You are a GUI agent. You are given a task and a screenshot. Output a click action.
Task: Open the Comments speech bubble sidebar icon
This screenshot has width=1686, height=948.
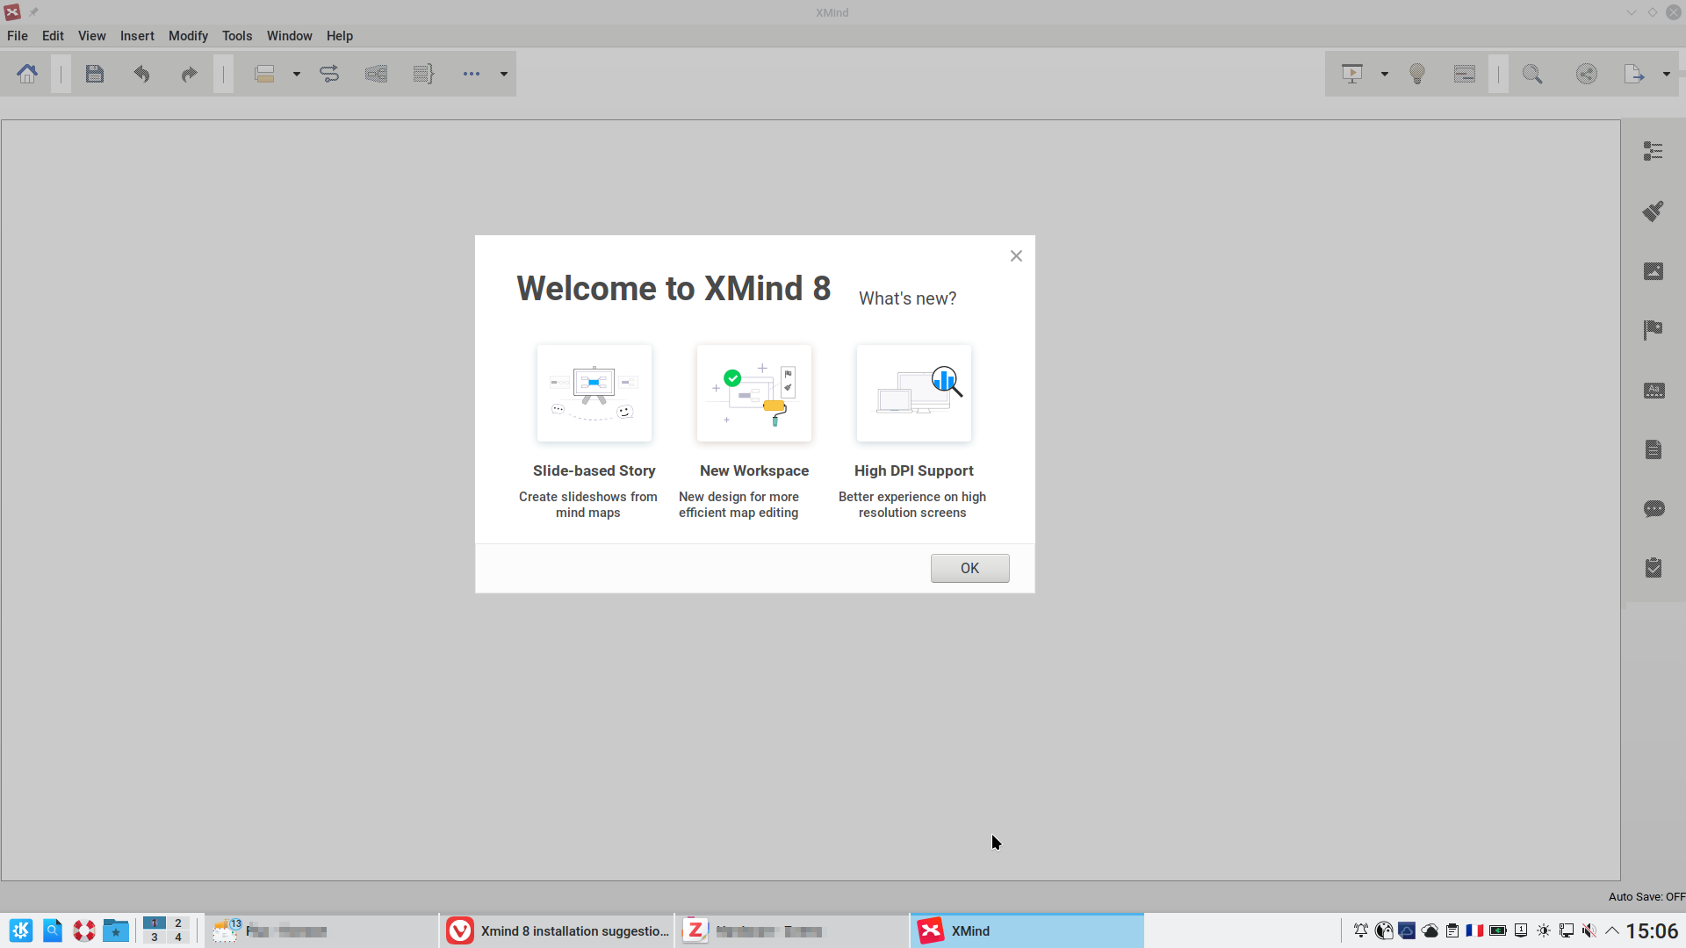(x=1653, y=509)
